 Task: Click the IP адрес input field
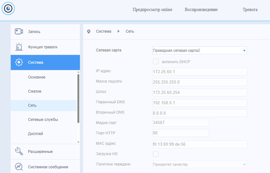click(200, 72)
